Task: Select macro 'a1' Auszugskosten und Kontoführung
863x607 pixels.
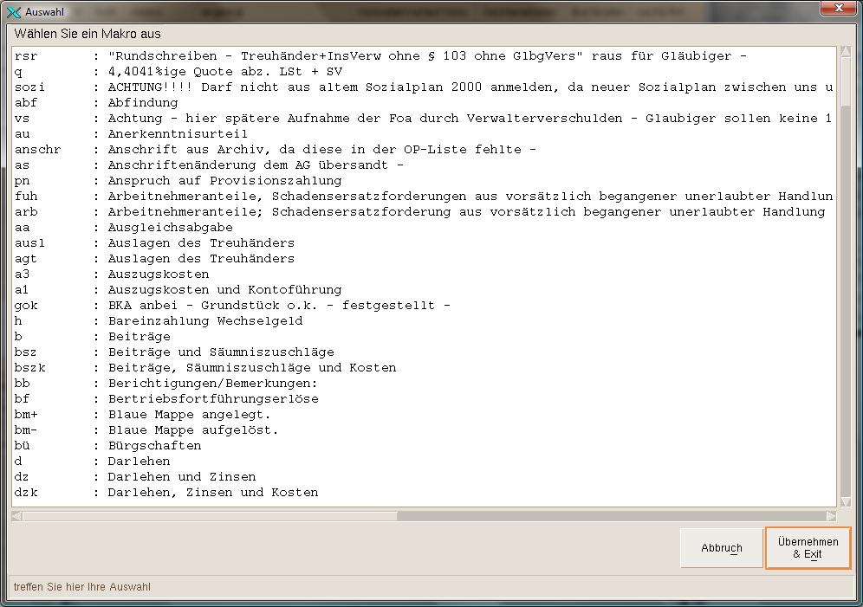Action: tap(424, 290)
